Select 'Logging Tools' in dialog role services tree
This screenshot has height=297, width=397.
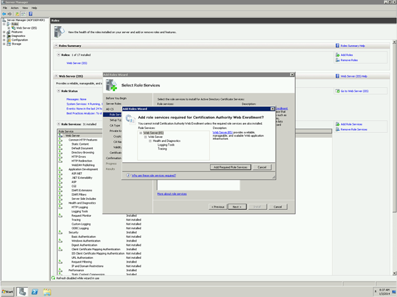[166, 145]
